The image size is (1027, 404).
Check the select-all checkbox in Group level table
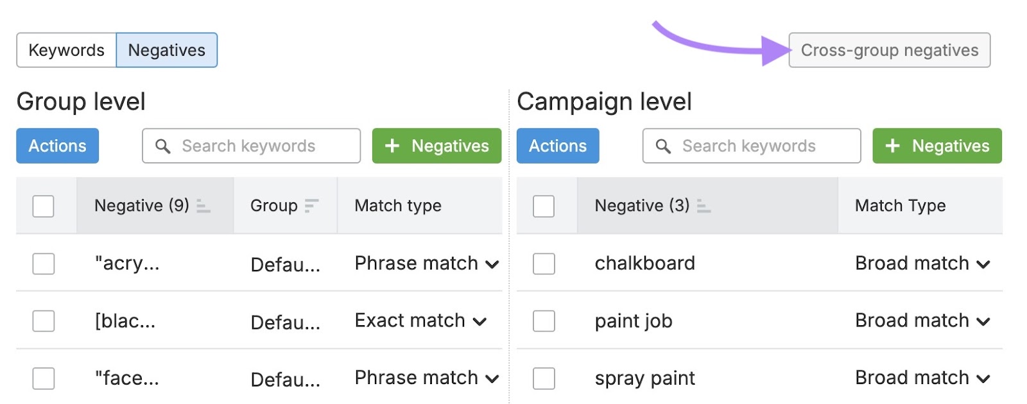point(43,206)
